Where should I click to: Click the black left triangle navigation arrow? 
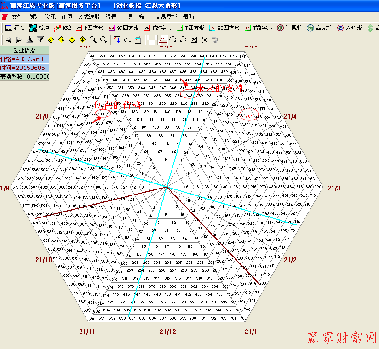pyautogui.click(x=8, y=40)
